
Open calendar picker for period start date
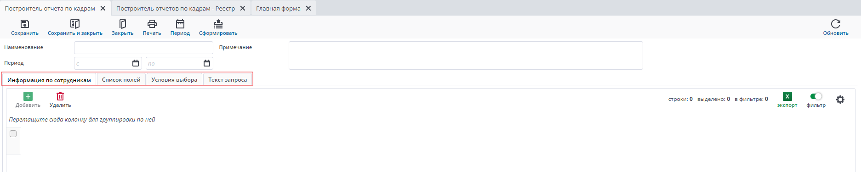[x=136, y=63]
